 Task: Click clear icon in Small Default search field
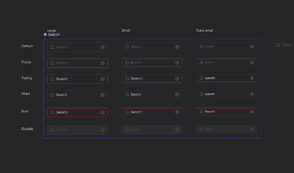177,47
